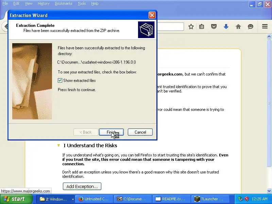This screenshot has width=272, height=204.
Task: Click the scrollbar down arrow in Firefox
Action: click(x=269, y=191)
